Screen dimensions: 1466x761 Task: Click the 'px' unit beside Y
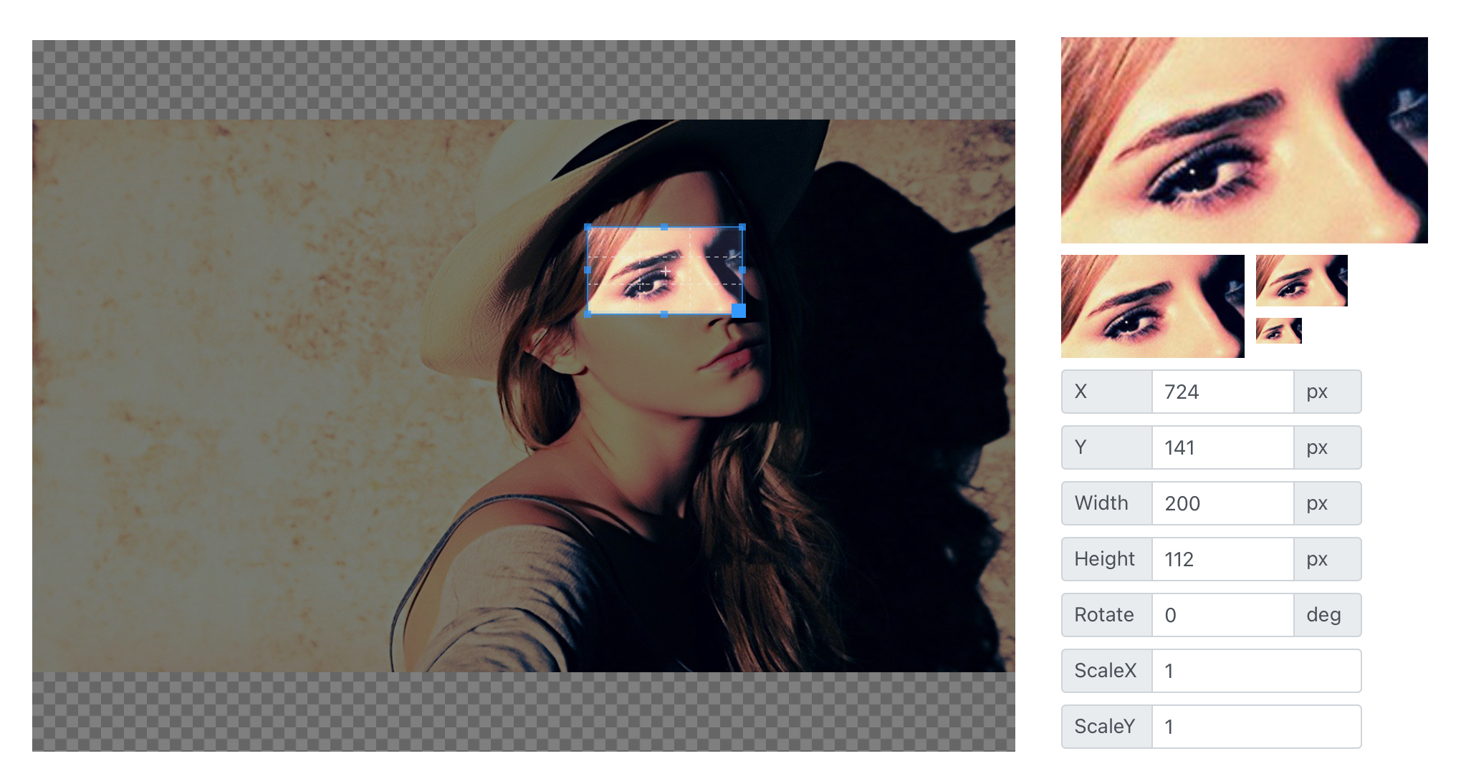click(1317, 447)
